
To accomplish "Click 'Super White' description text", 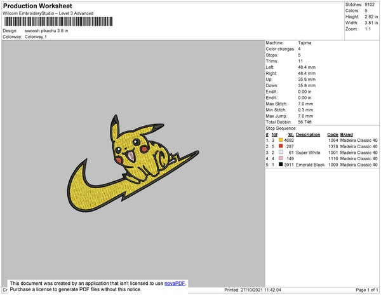I will click(x=308, y=153).
